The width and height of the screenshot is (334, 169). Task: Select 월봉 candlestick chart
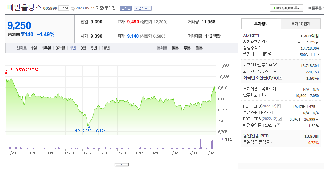(199, 48)
